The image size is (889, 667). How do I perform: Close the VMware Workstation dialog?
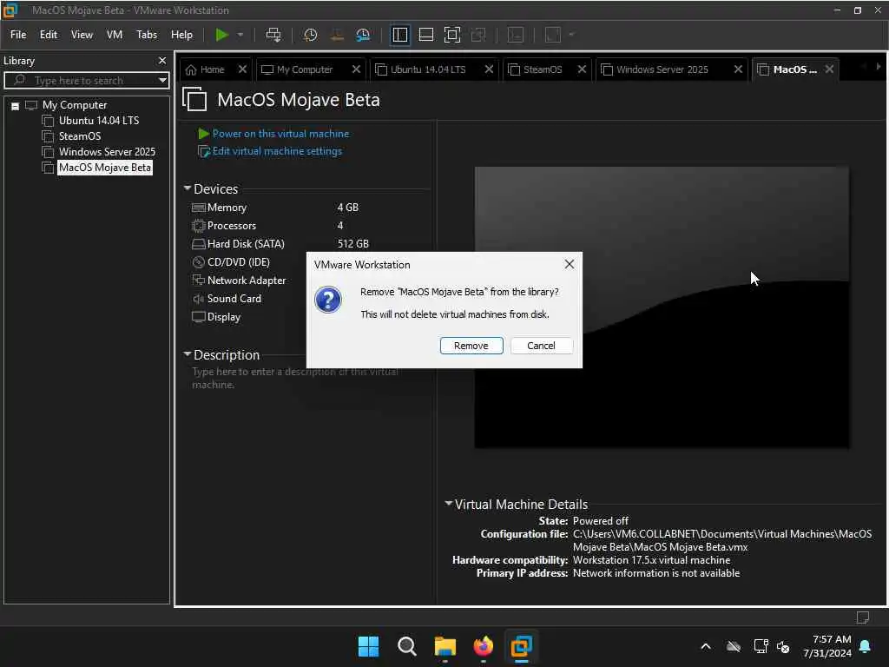[570, 264]
